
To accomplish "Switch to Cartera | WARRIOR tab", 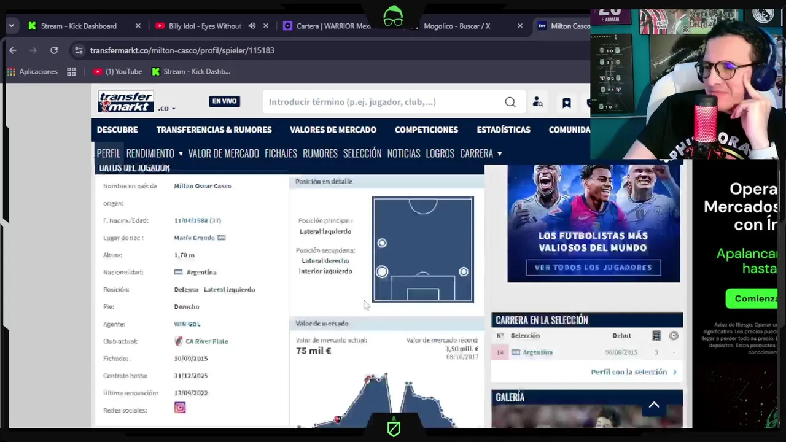I will pos(333,26).
